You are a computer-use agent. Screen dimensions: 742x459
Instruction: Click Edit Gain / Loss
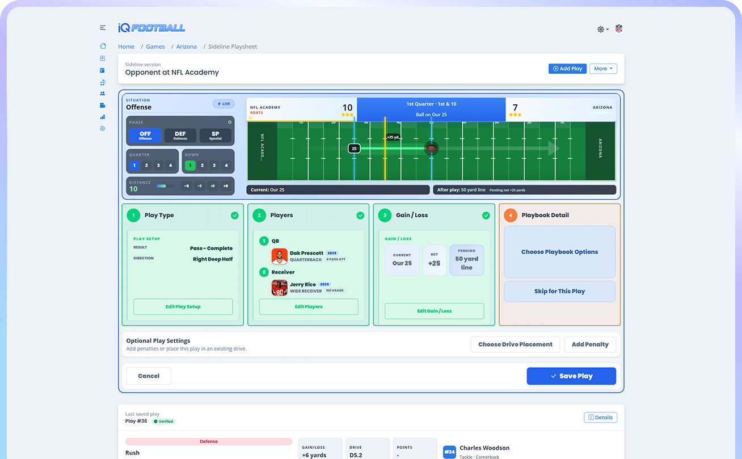pos(435,311)
